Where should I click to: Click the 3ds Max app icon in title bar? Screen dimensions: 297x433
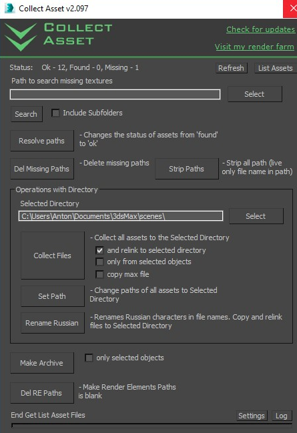[9, 8]
